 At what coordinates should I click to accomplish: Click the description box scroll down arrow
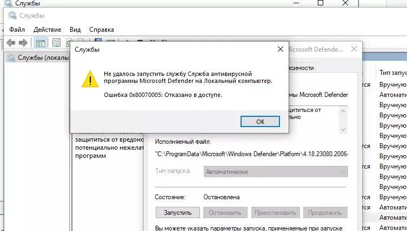click(x=343, y=130)
